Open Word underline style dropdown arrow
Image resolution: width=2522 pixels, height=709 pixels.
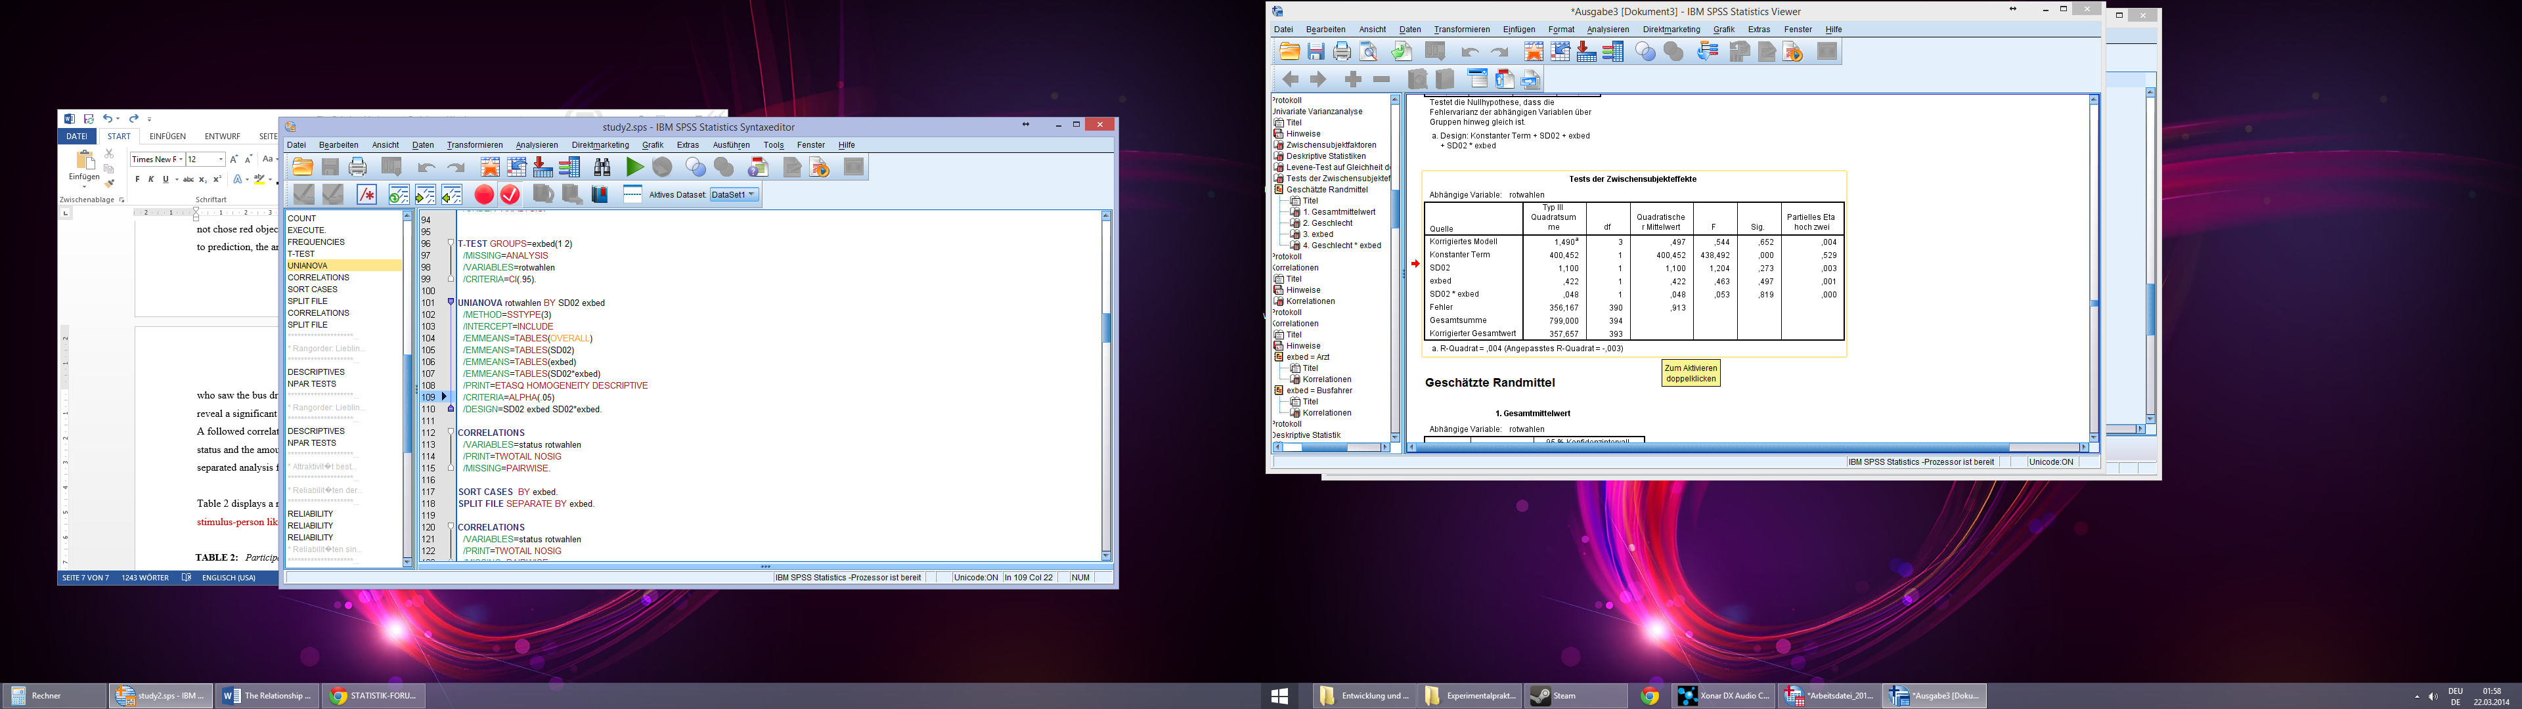pos(177,179)
